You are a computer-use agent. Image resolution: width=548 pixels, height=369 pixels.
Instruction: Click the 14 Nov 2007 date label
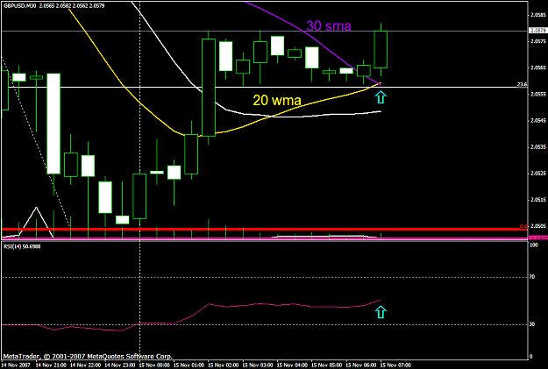[16, 365]
